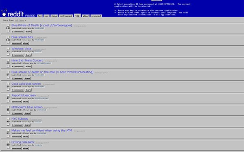Viewport: 244px width, 152px height.
Task: Upvote the NYC Subway post
Action: pyautogui.click(x=8, y=119)
